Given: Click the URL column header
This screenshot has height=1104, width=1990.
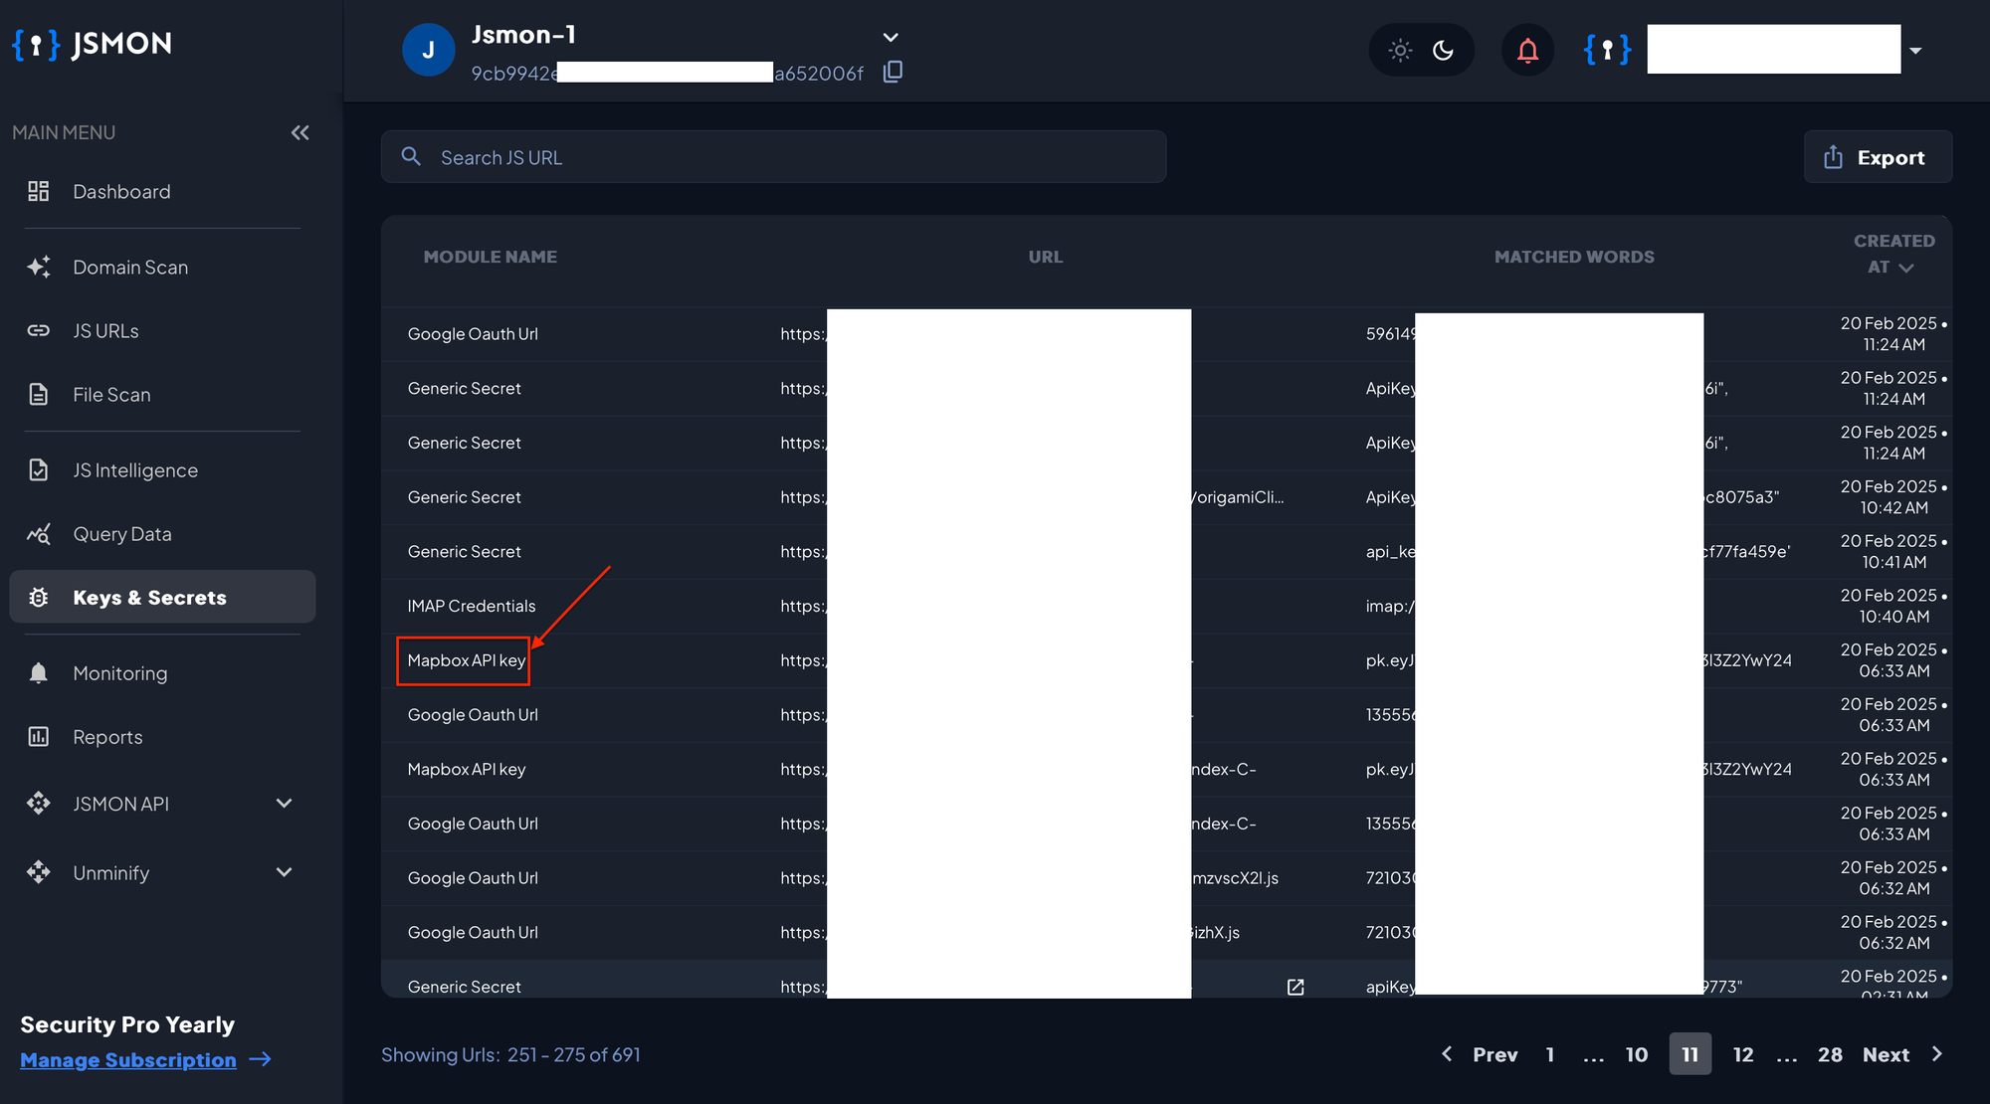Looking at the screenshot, I should (x=1045, y=257).
